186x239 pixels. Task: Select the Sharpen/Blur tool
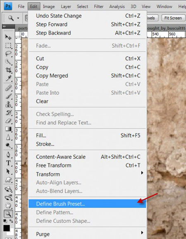(8, 138)
